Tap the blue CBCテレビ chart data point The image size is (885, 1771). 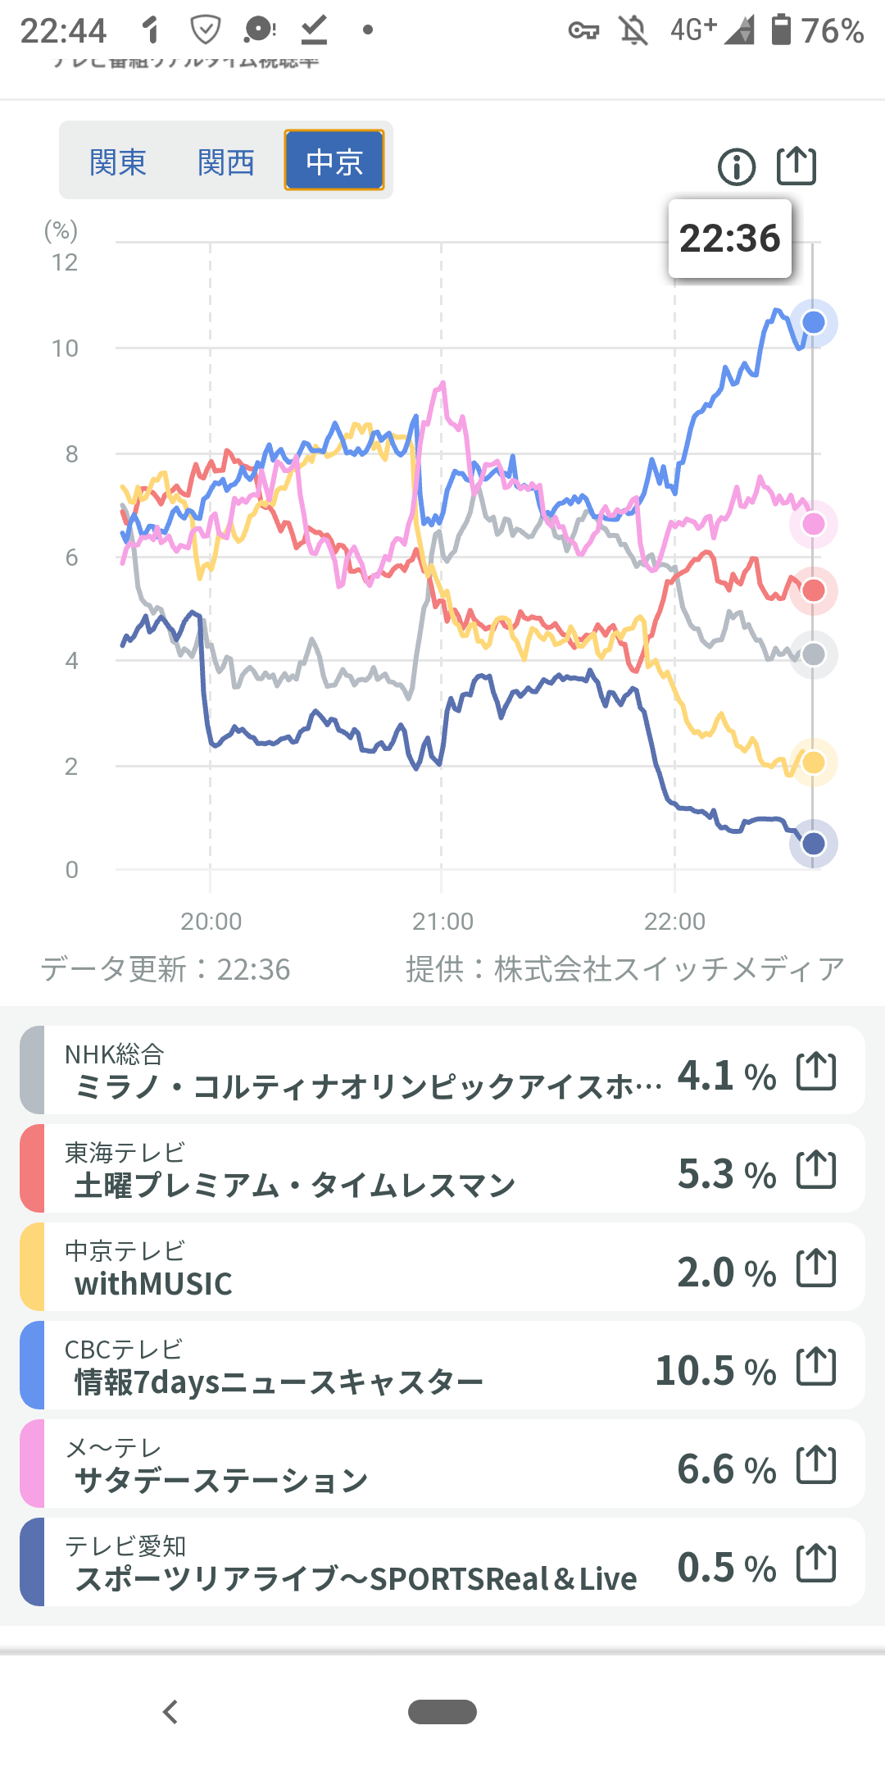(813, 322)
